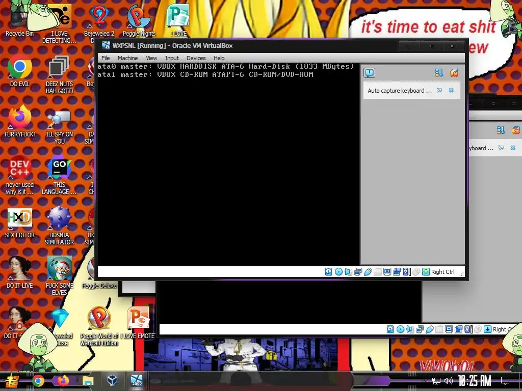Click sort notifications icon in background VM window
The height and width of the screenshot is (391, 522).
(x=501, y=130)
